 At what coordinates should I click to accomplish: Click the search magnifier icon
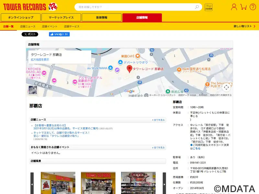[197, 7]
